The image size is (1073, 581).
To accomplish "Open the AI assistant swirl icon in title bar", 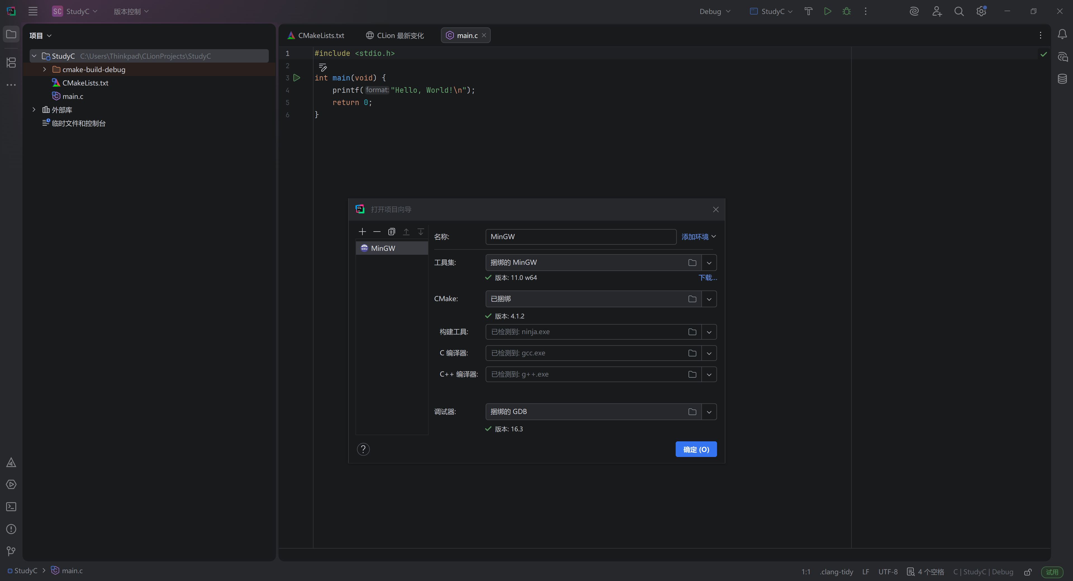I will (x=914, y=11).
